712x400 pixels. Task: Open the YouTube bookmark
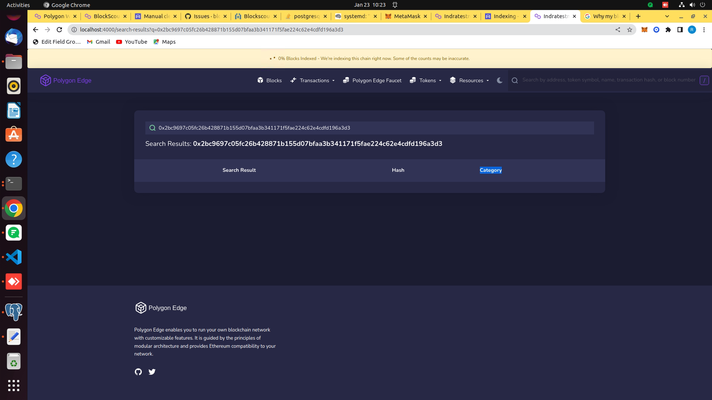(131, 42)
